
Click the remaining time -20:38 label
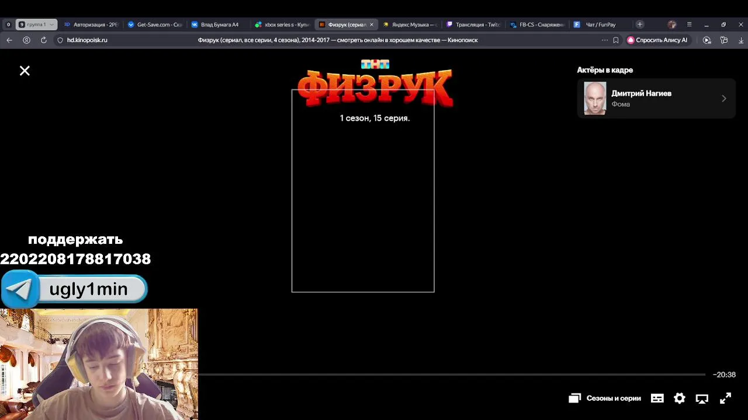click(724, 374)
